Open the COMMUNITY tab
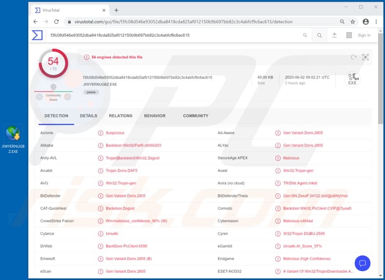The height and width of the screenshot is (280, 385). click(x=196, y=116)
